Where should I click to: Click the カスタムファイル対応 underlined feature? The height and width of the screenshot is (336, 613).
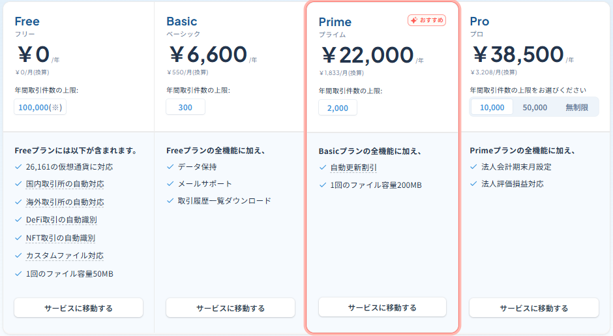(x=65, y=256)
